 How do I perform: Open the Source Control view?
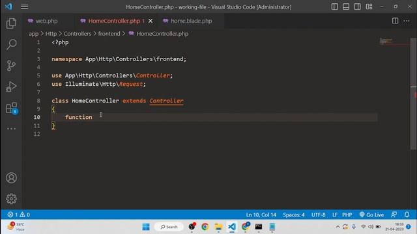(11, 66)
